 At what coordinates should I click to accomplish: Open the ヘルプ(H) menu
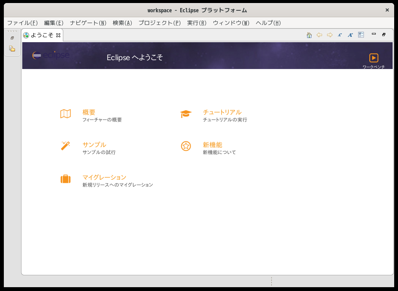click(x=268, y=23)
